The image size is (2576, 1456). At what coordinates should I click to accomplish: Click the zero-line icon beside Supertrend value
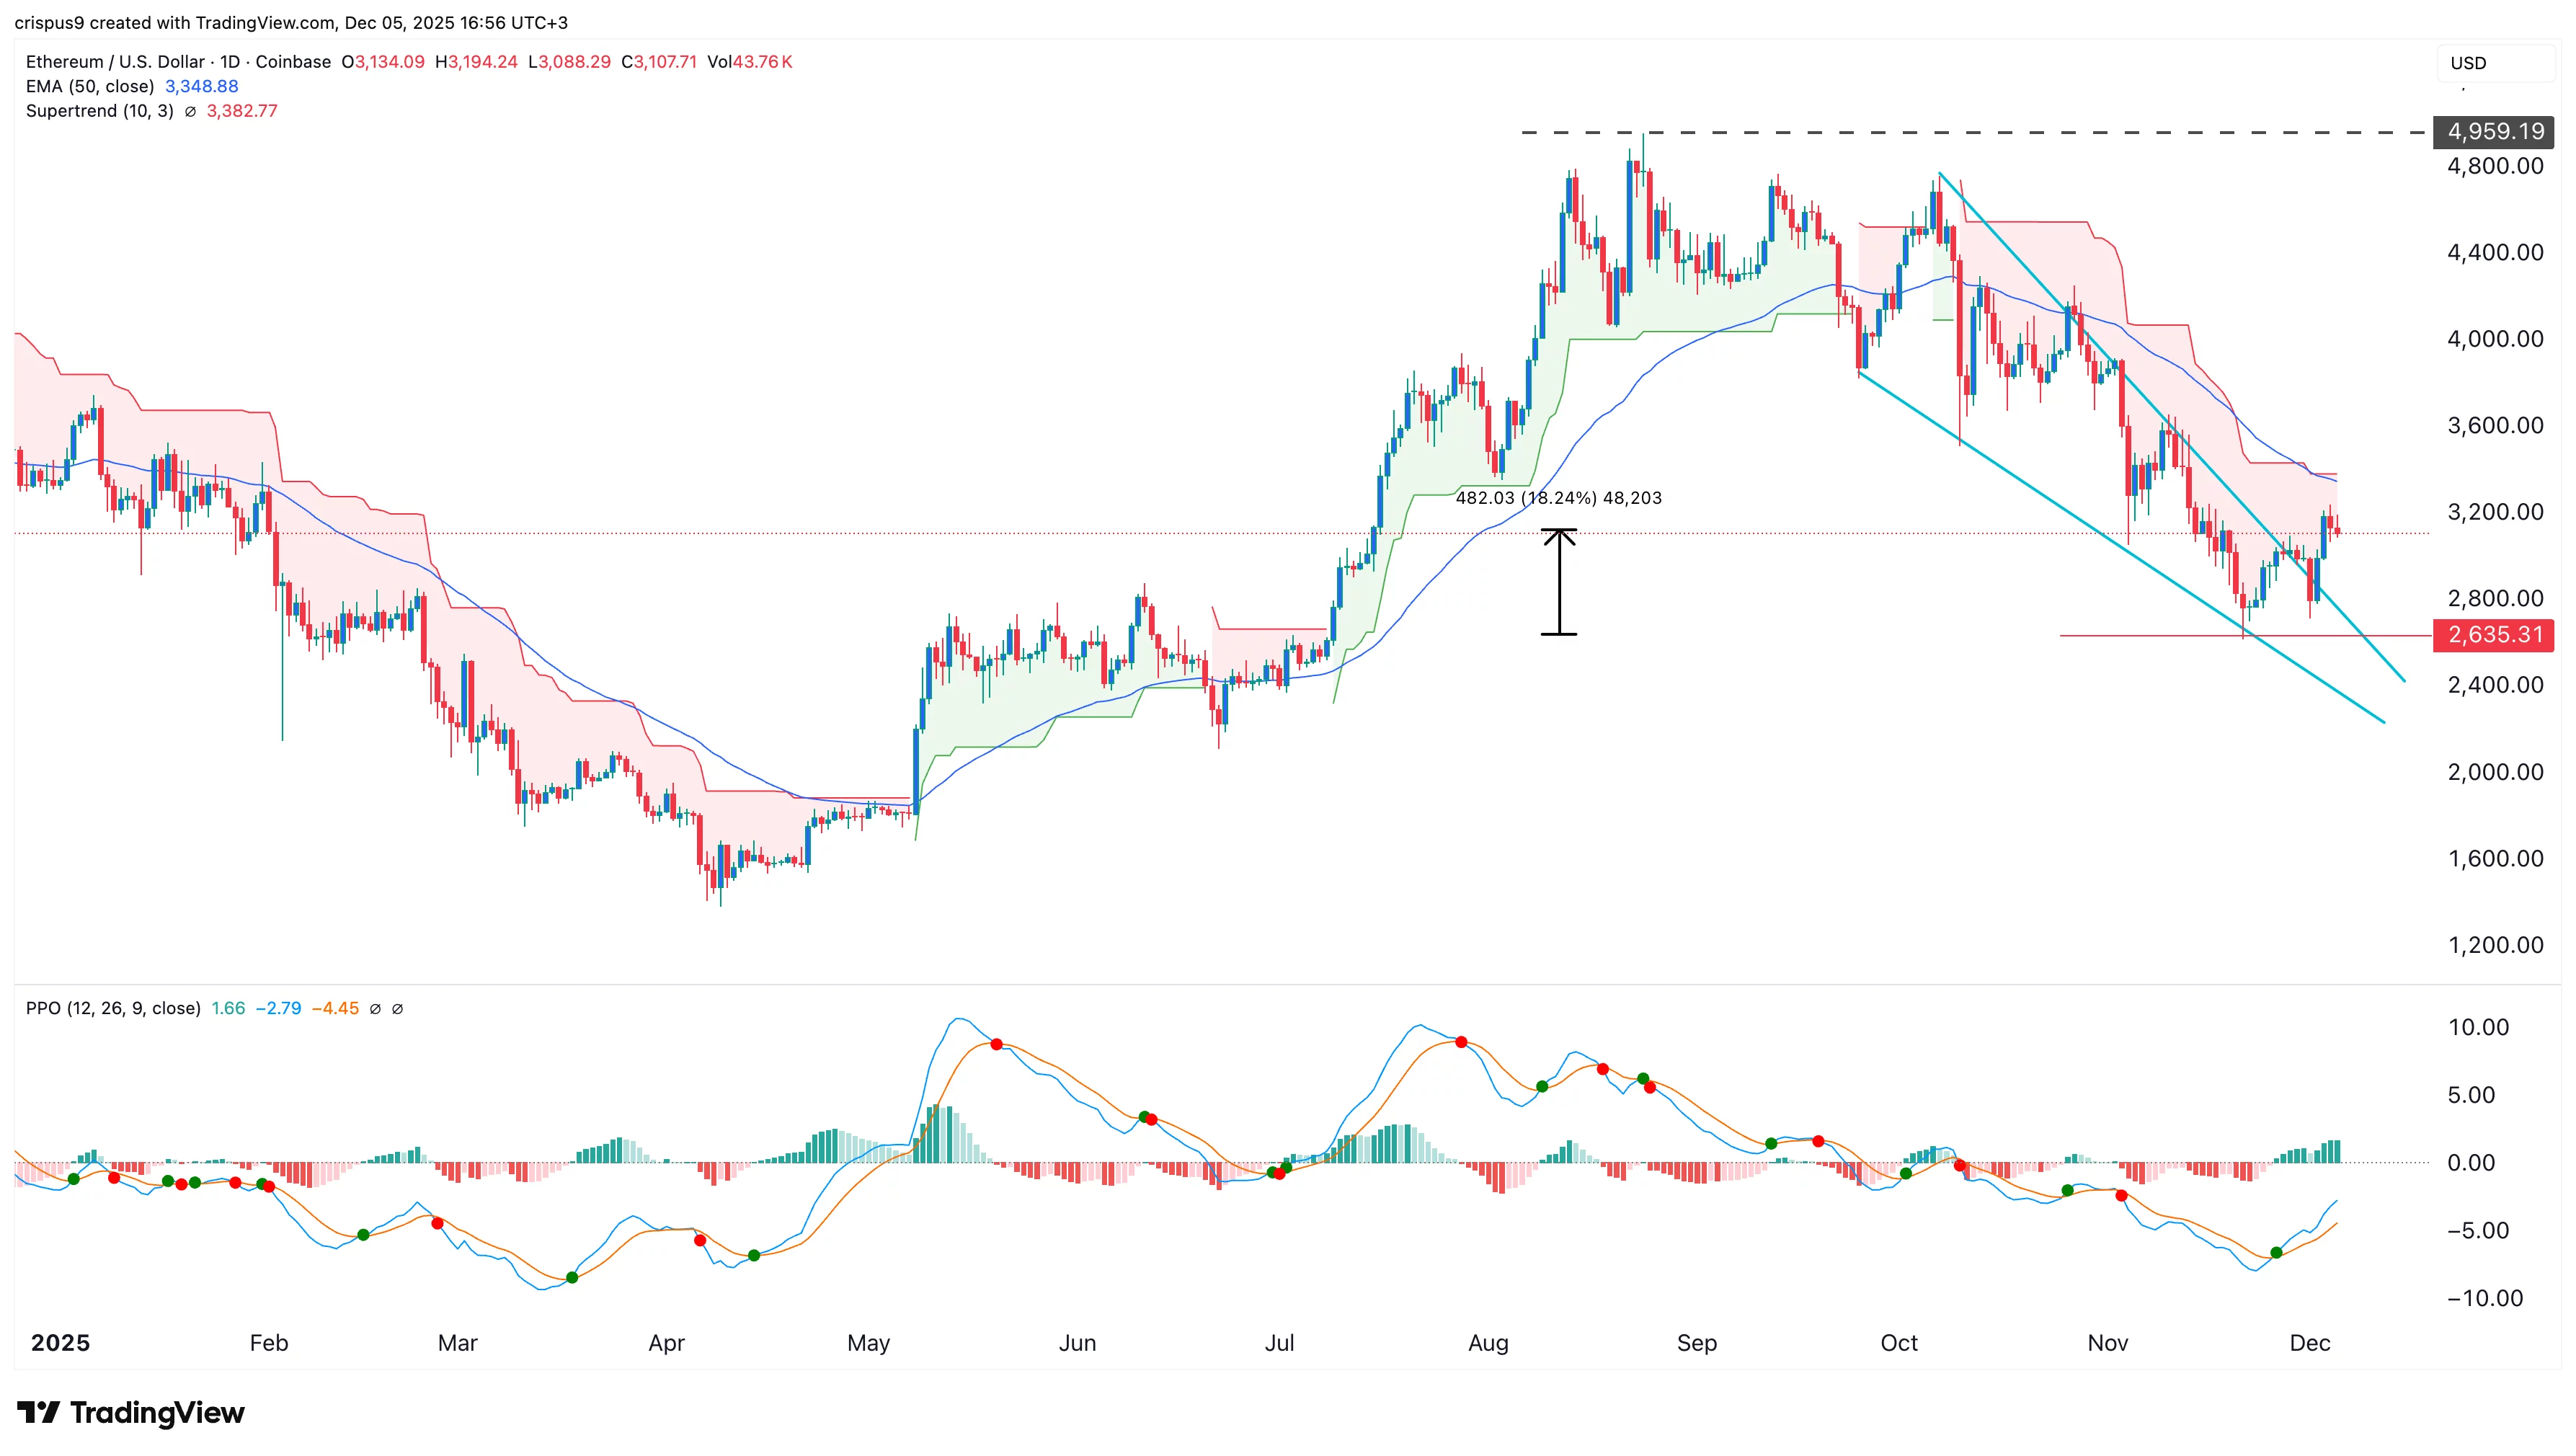[190, 111]
